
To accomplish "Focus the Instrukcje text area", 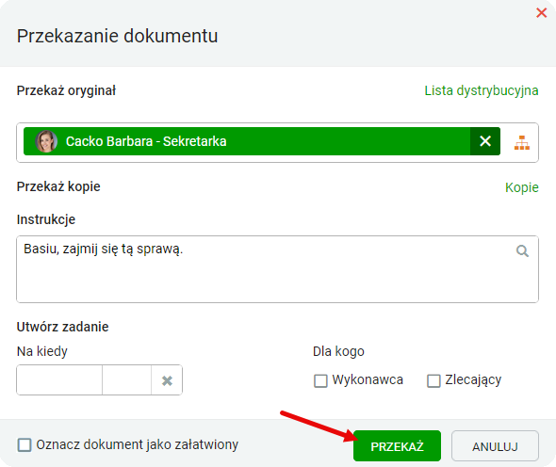I will pos(277,269).
